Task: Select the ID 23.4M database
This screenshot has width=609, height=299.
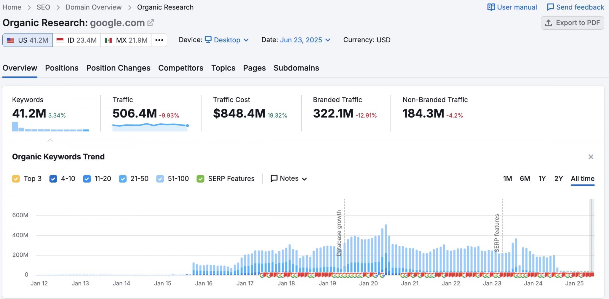Action: coord(77,40)
